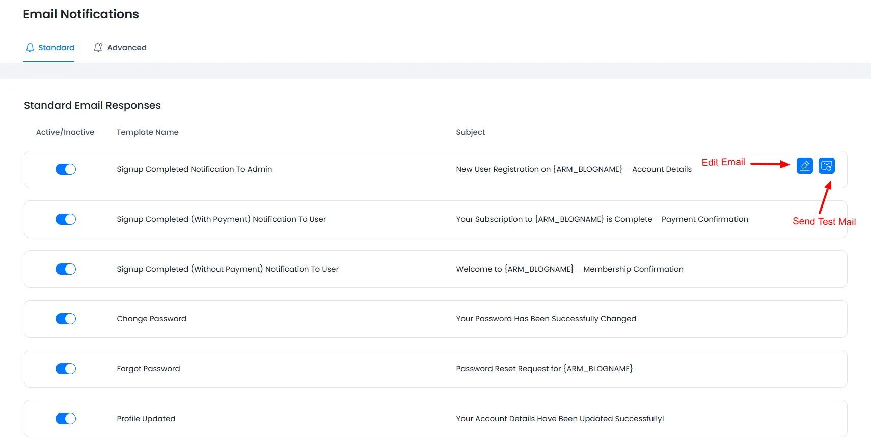871x444 pixels.
Task: Click the Forgot Password template row
Action: [x=148, y=369]
